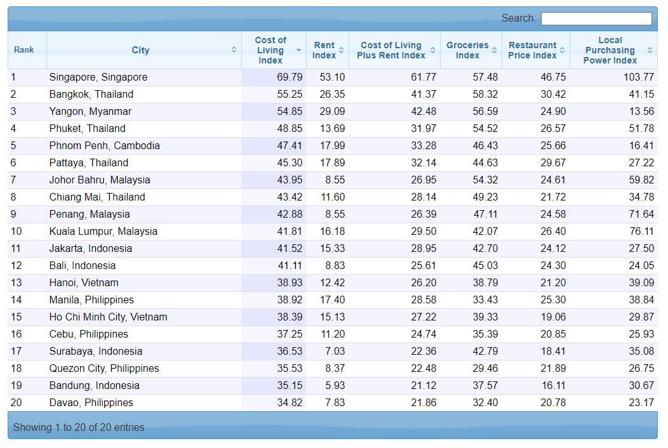The height and width of the screenshot is (448, 668).
Task: Click Singapore cost of living value 69.79
Action: (x=290, y=77)
